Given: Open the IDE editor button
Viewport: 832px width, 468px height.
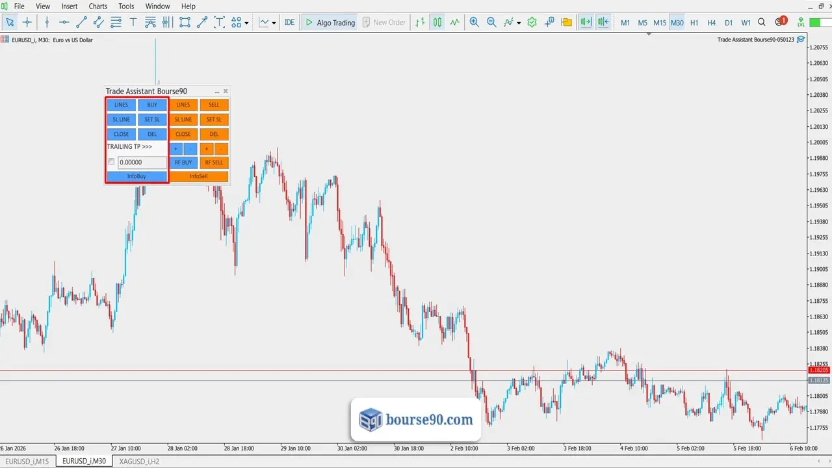Looking at the screenshot, I should click(x=290, y=22).
